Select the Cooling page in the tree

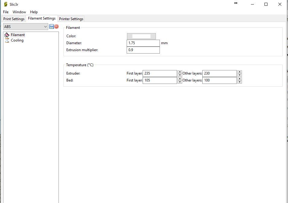[x=17, y=40]
